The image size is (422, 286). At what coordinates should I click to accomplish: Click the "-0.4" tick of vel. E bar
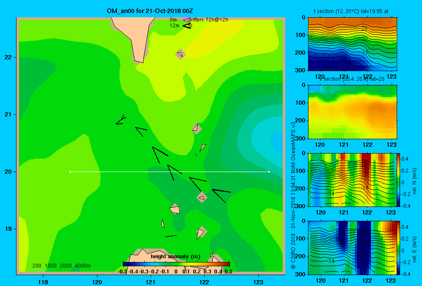point(406,274)
